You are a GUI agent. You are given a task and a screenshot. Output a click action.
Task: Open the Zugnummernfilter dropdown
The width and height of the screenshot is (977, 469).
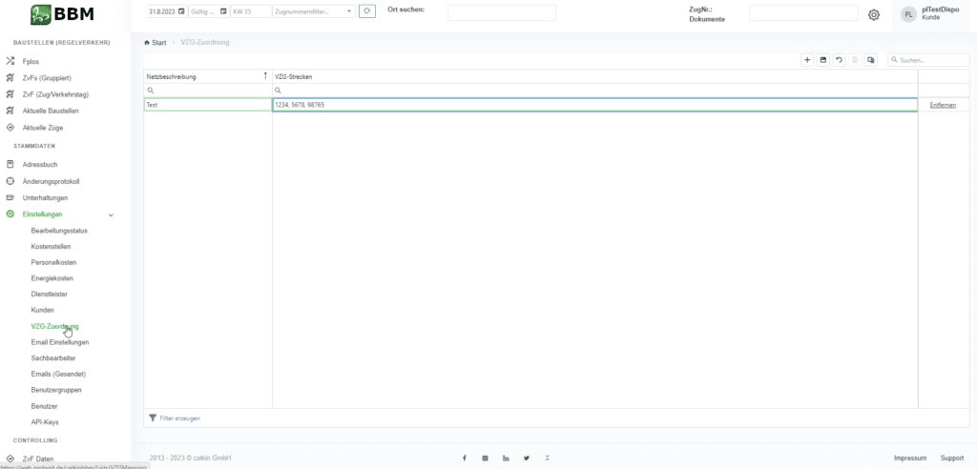click(349, 11)
